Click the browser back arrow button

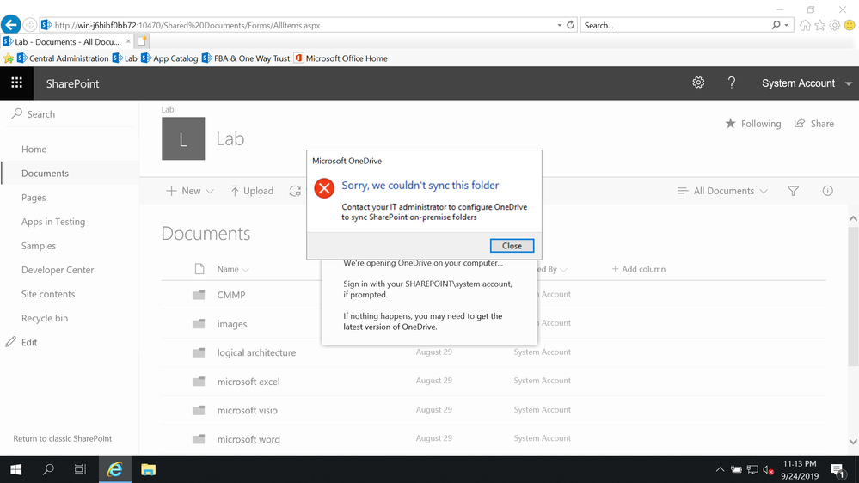click(11, 25)
